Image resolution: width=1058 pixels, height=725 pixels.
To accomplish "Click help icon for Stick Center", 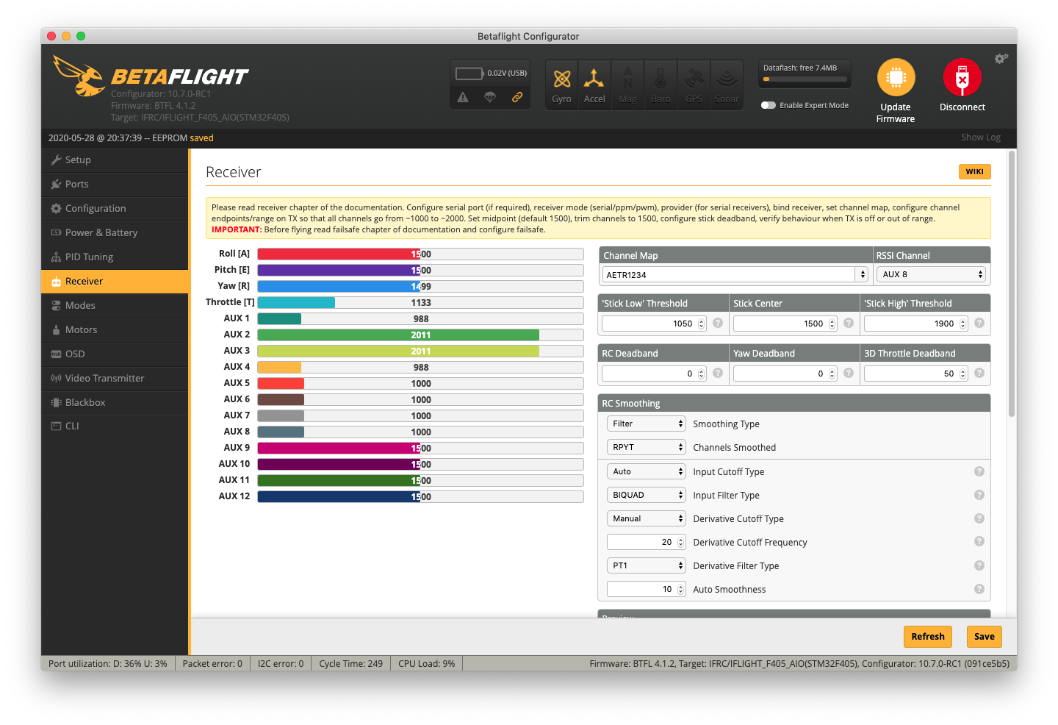I will click(x=849, y=323).
